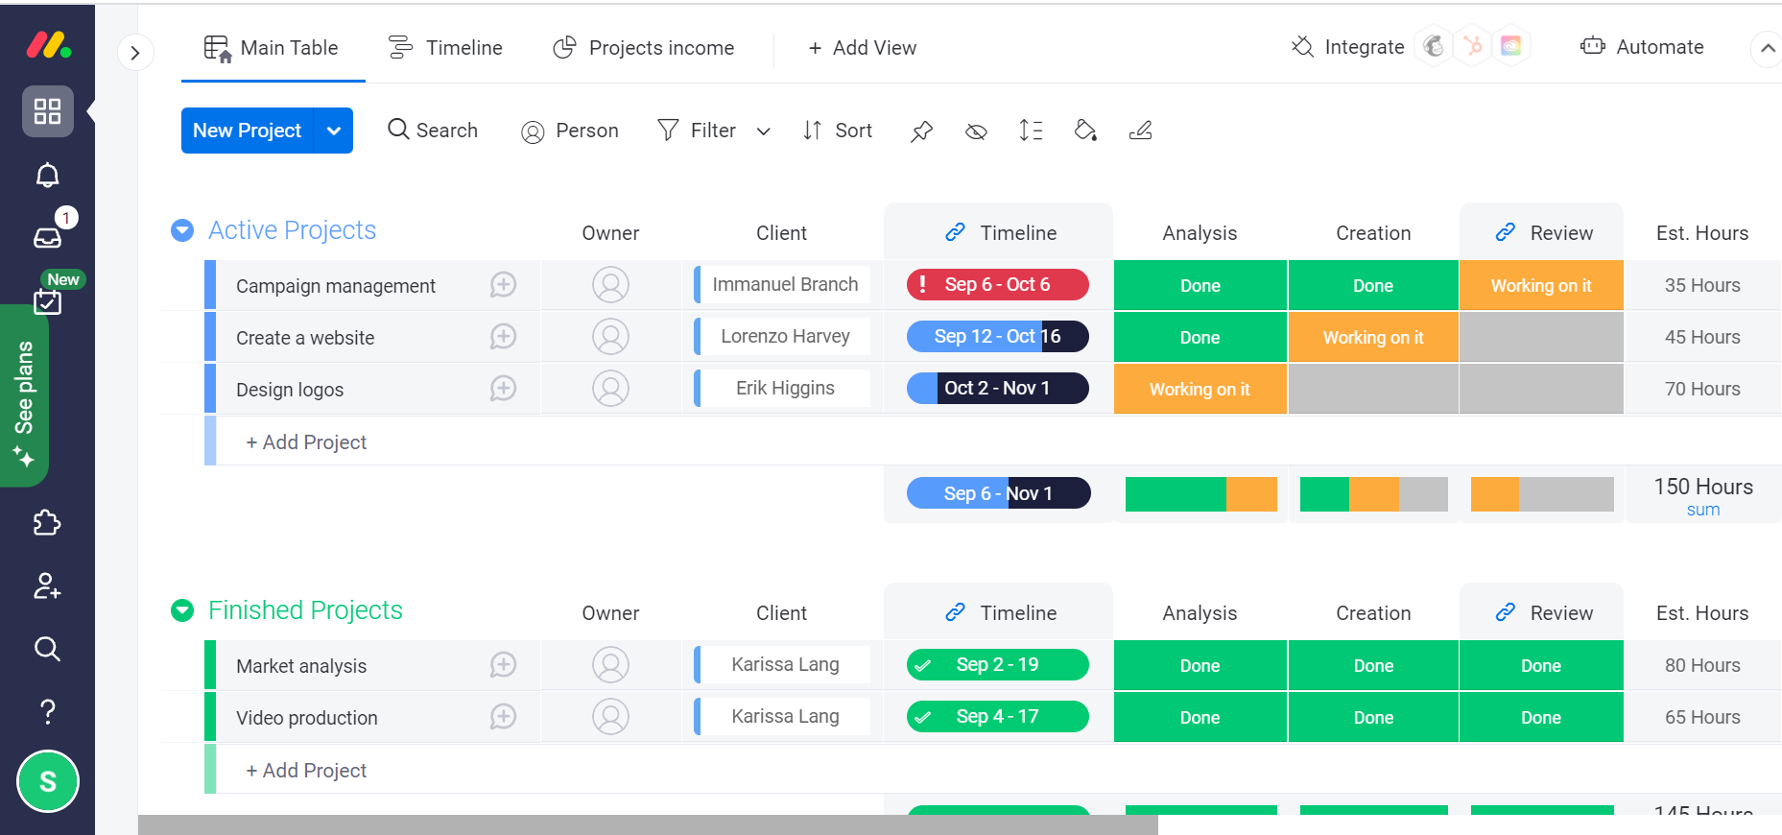Open conversation for Design logos
Screen dimensions: 1782x835
[503, 389]
